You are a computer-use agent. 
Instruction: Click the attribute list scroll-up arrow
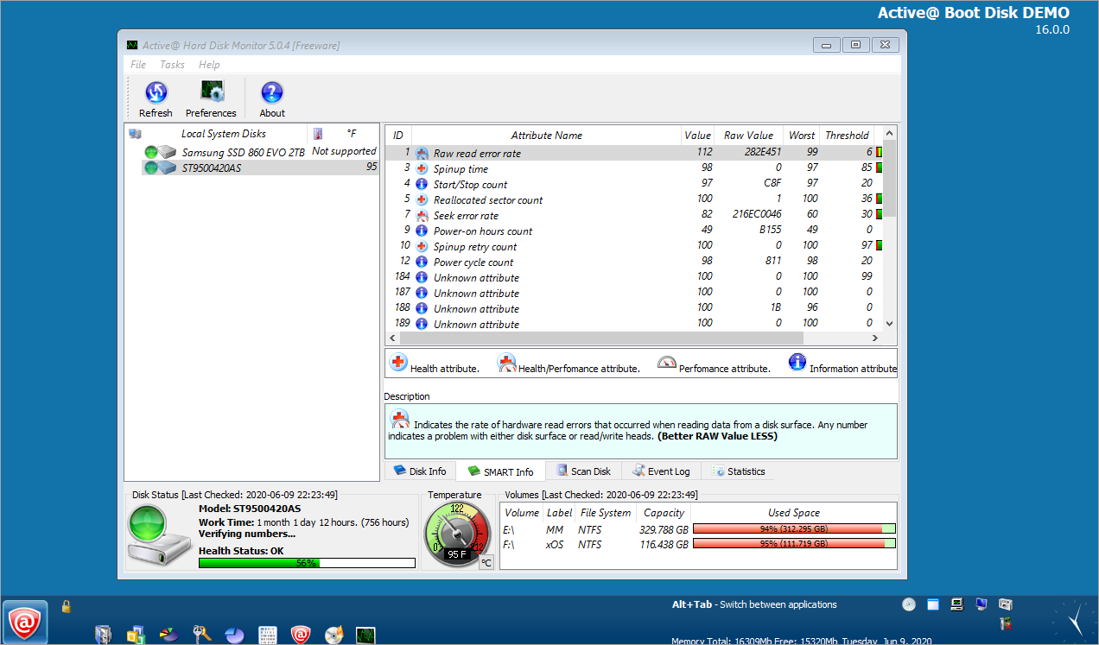891,134
